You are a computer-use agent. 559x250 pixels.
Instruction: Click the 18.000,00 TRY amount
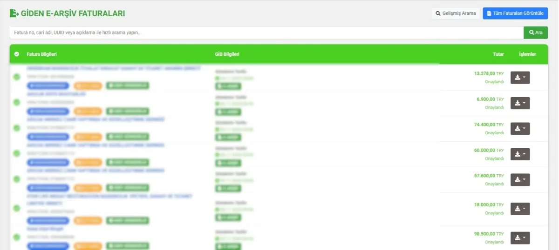click(489, 205)
